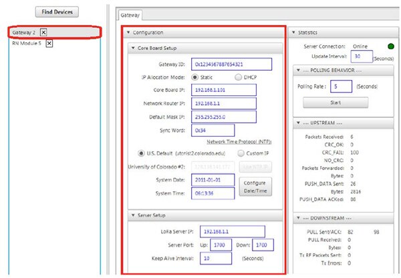
Task: Collapse the Core Board Setup section
Action: pyautogui.click(x=133, y=48)
